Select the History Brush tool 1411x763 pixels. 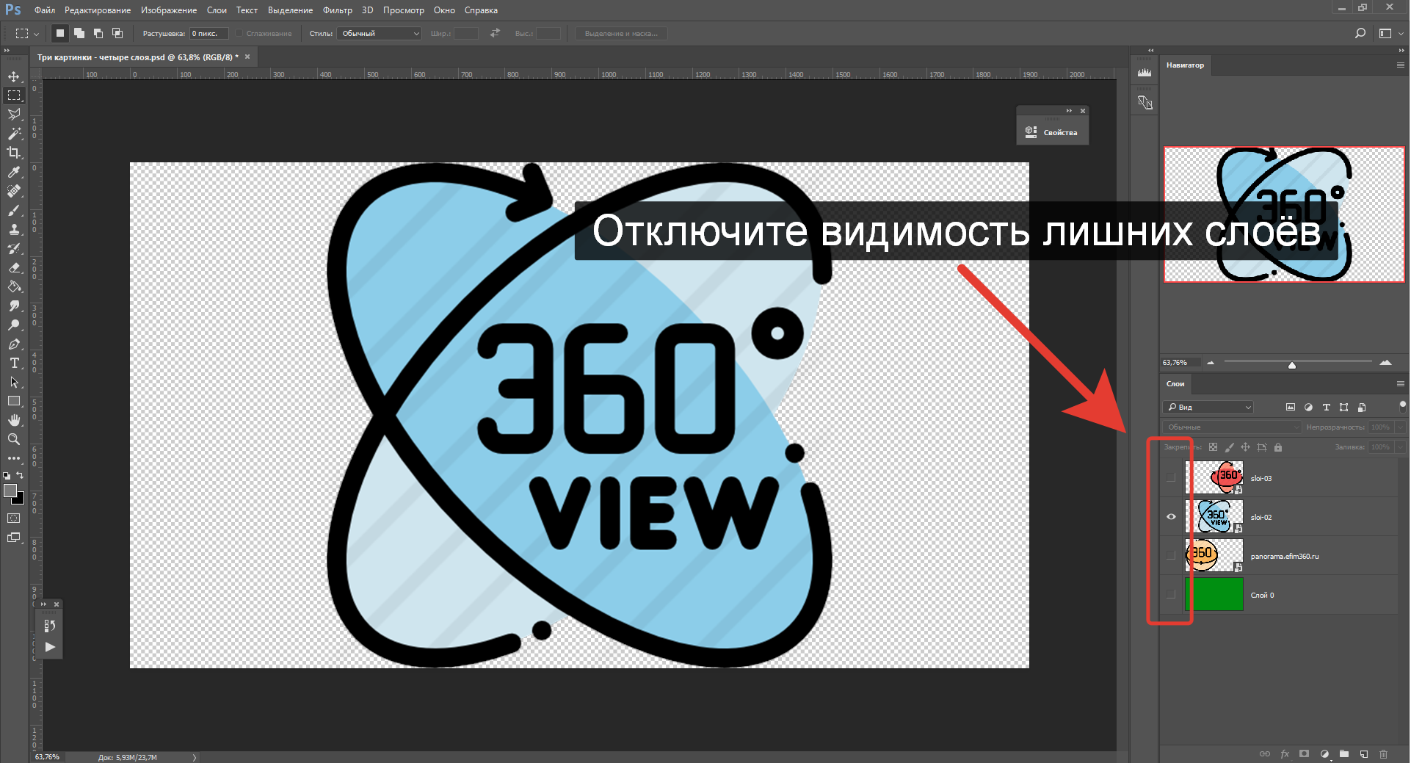(14, 248)
